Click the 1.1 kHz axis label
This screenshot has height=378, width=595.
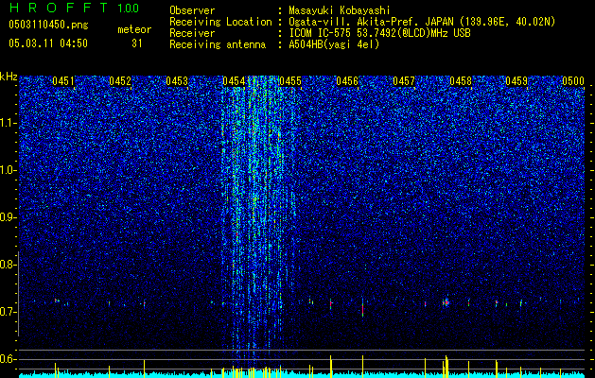8,123
